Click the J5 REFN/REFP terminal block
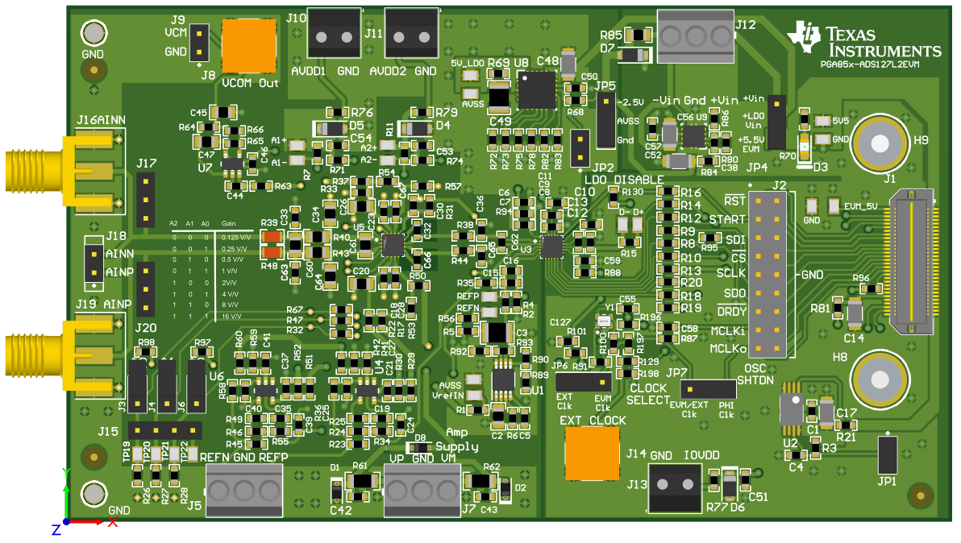 (244, 491)
